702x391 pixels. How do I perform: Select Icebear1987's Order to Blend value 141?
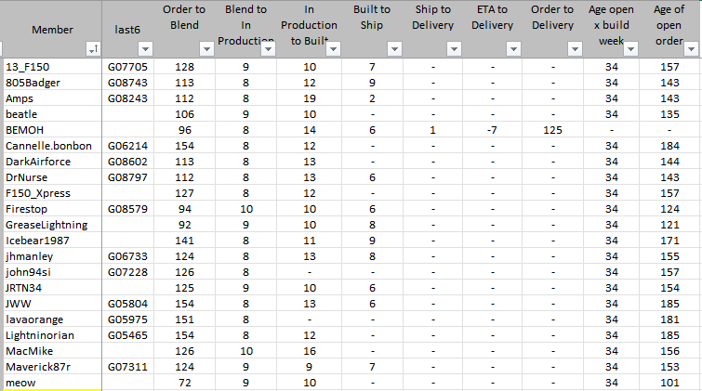[184, 241]
